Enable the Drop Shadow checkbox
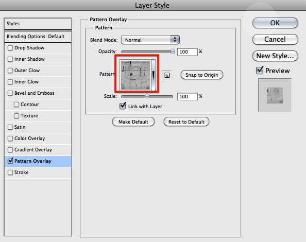 (x=10, y=48)
